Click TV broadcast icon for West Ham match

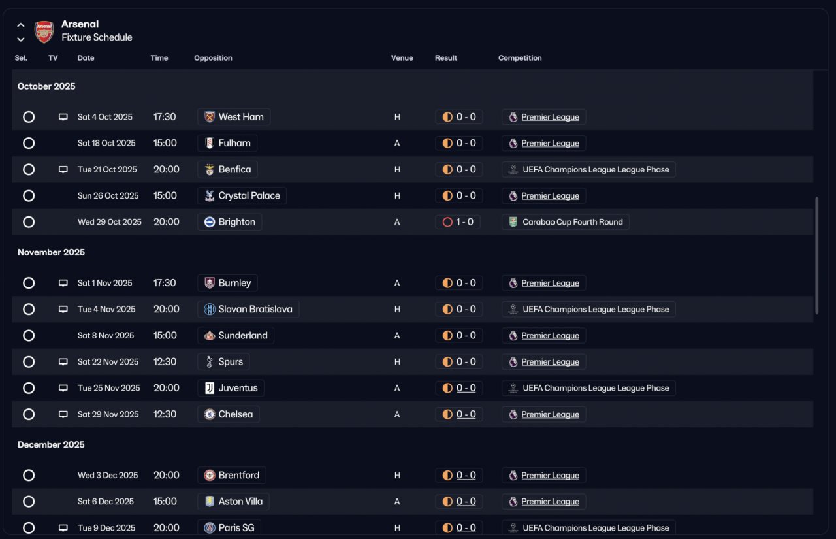point(63,117)
